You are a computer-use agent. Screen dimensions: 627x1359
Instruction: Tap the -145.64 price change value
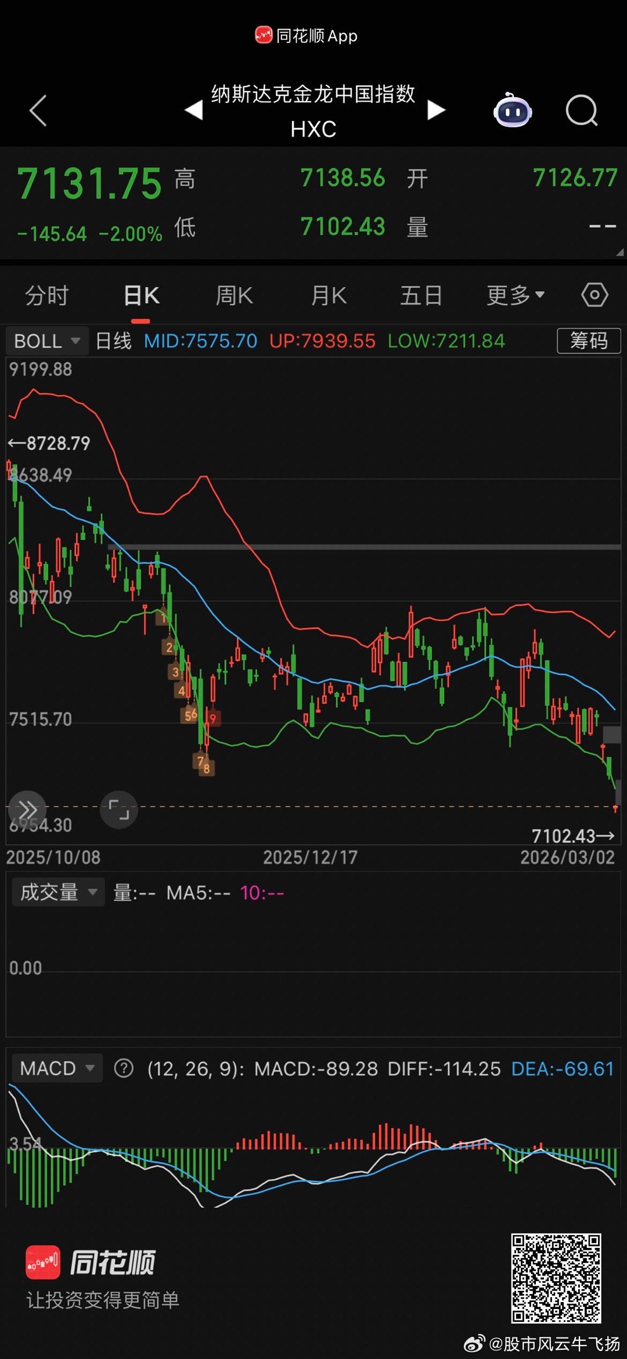(x=52, y=234)
